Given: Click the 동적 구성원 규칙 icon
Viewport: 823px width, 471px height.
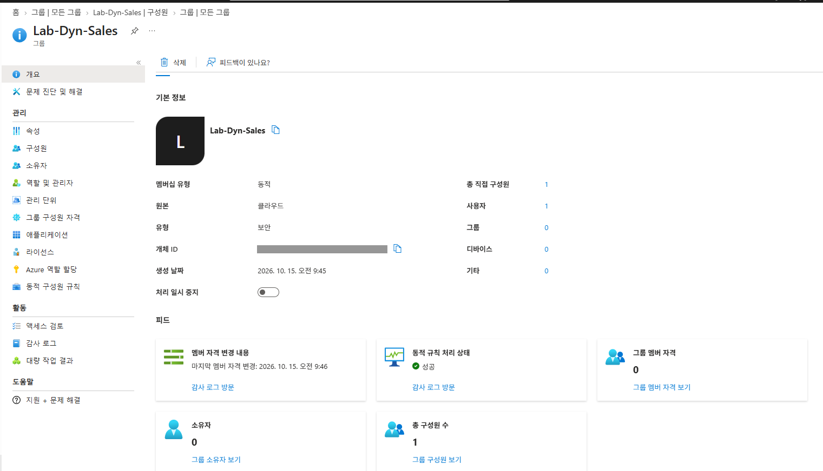Looking at the screenshot, I should point(17,286).
